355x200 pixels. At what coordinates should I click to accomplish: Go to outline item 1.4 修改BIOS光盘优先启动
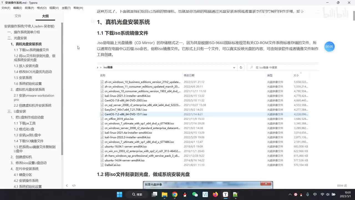[33, 72]
